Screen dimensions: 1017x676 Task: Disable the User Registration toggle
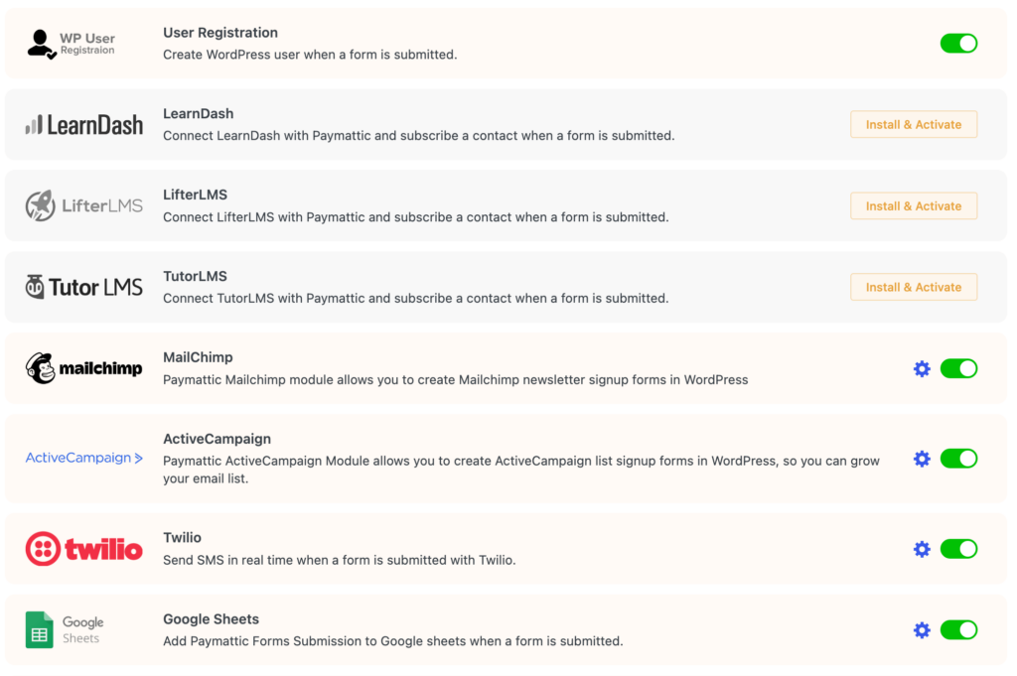pos(958,44)
